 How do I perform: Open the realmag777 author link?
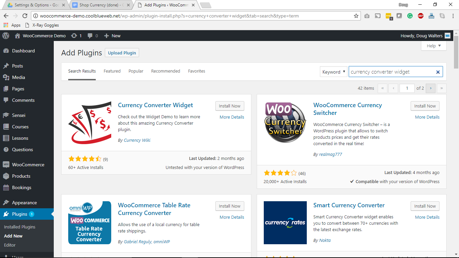click(x=331, y=154)
